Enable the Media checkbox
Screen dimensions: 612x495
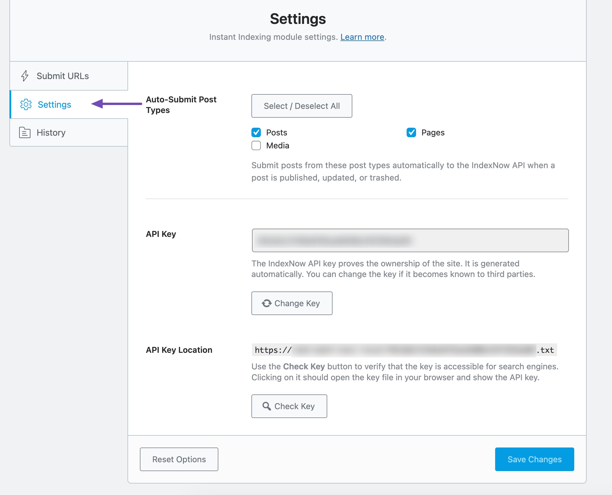256,145
